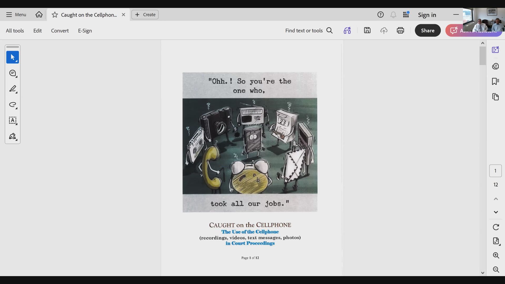Click Find text or tools search

pyautogui.click(x=309, y=31)
